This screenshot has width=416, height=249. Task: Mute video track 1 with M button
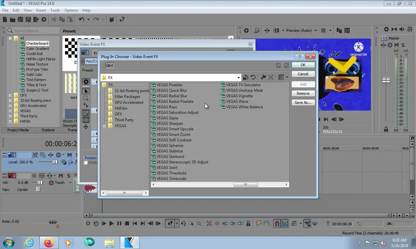pos(69,155)
